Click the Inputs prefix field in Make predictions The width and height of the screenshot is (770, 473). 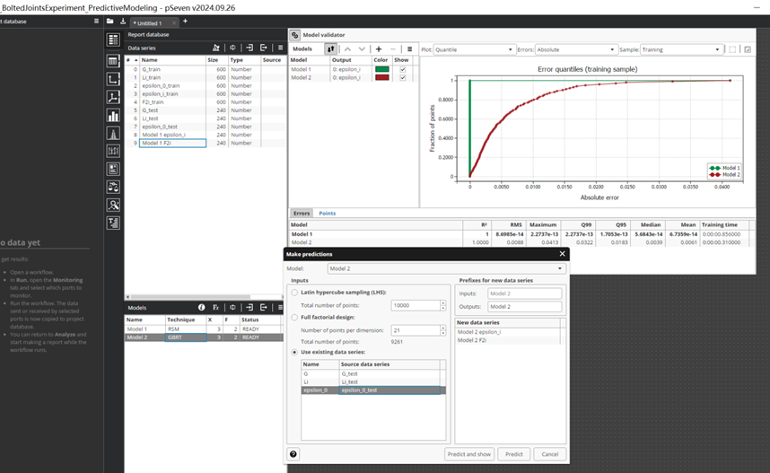524,293
